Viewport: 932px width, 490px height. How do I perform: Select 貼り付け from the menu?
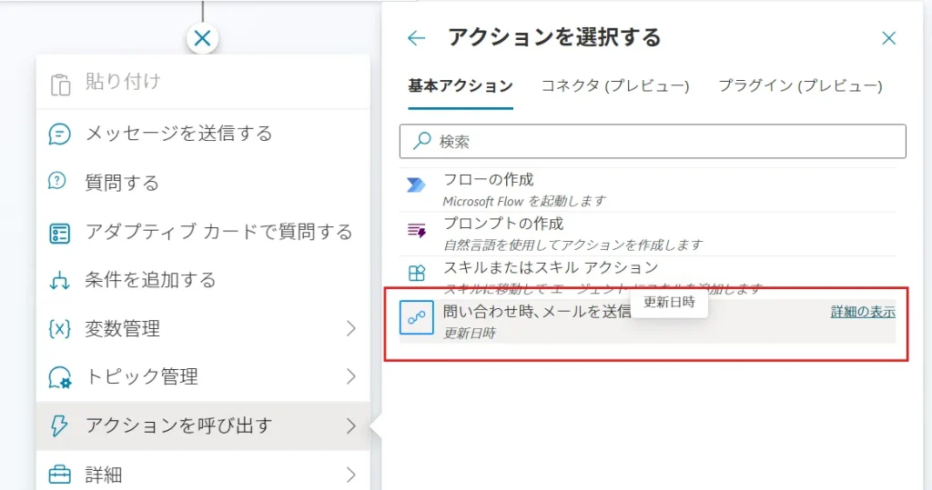(123, 83)
